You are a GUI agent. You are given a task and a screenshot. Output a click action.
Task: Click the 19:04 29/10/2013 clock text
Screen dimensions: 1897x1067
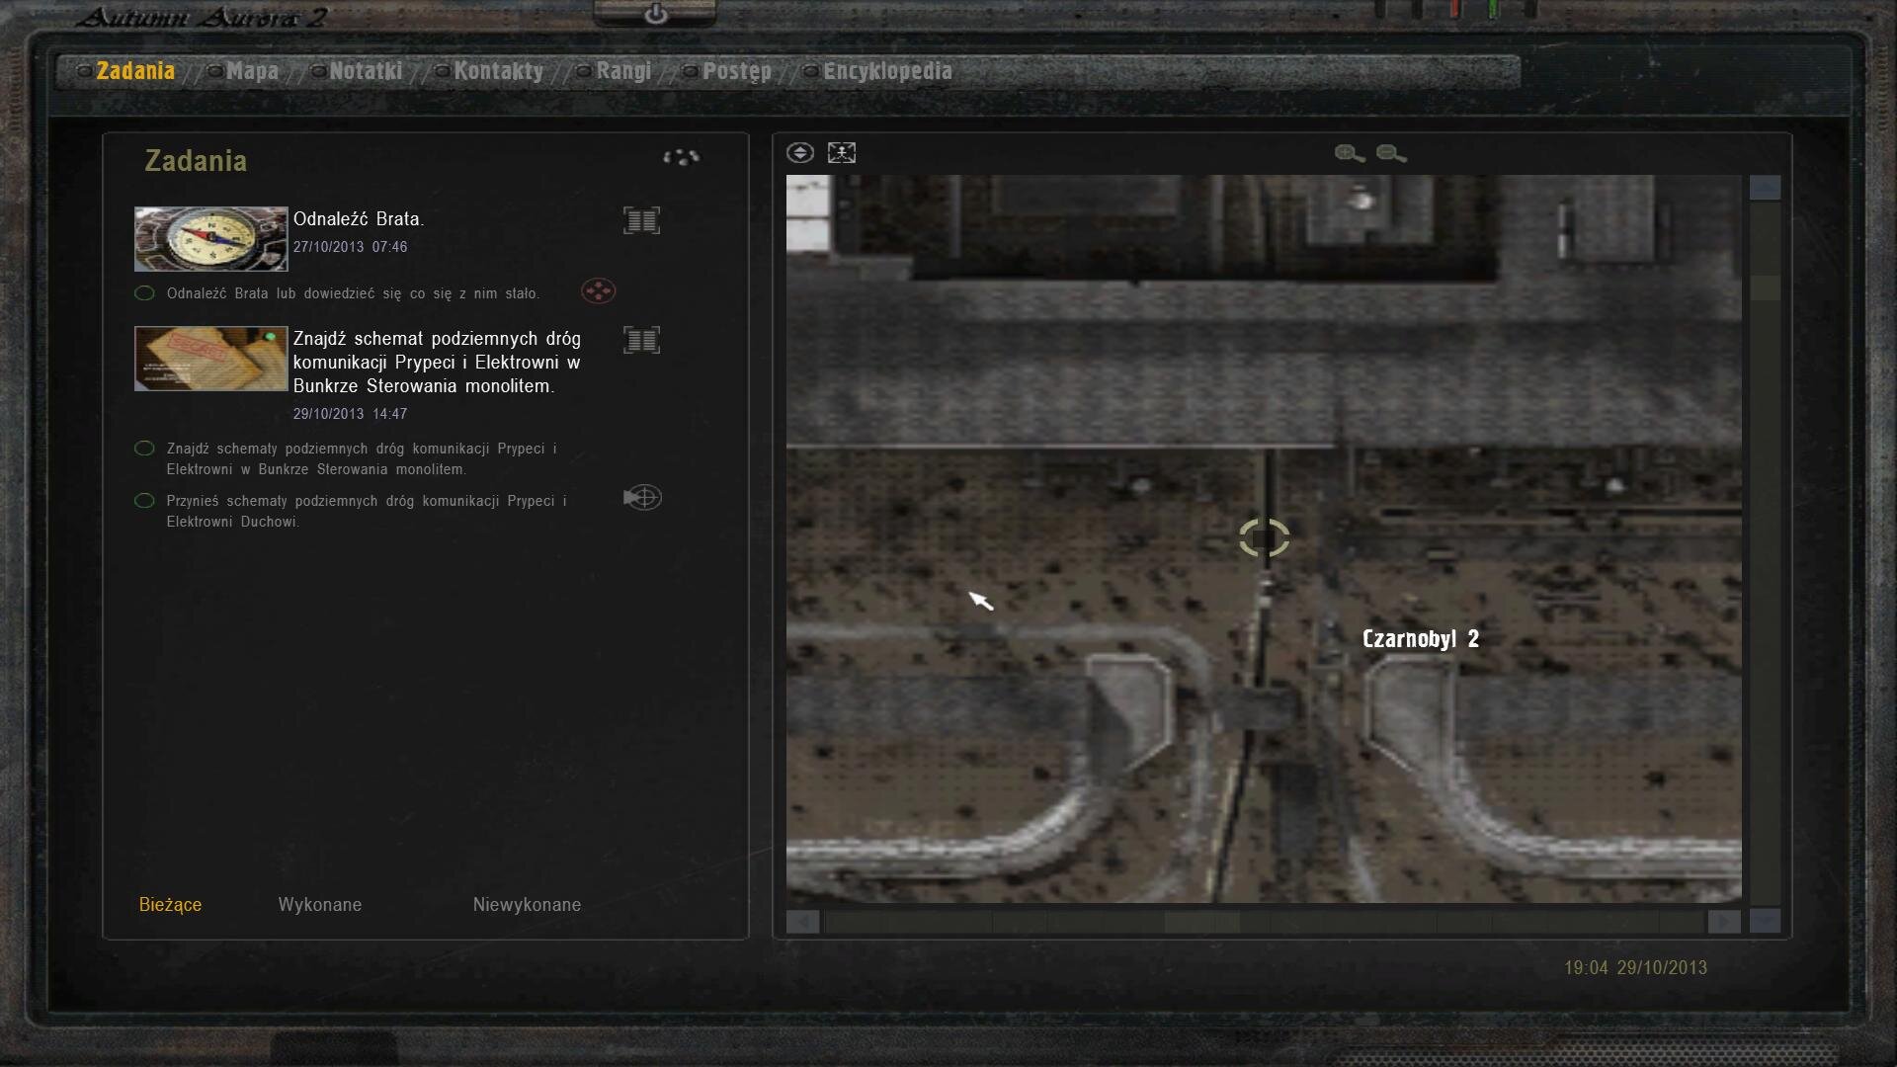tap(1635, 968)
